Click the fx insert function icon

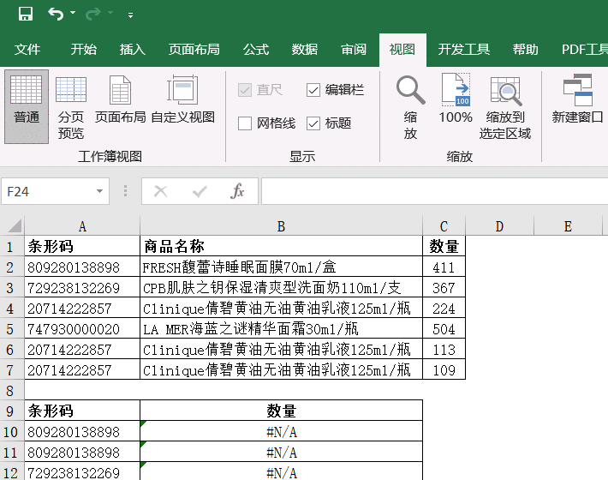tap(237, 191)
